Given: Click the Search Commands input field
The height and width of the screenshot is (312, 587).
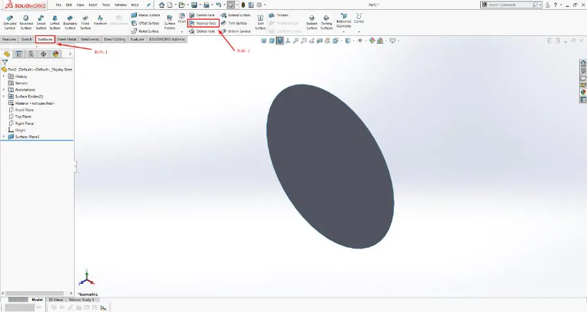Looking at the screenshot, I should pos(510,5).
